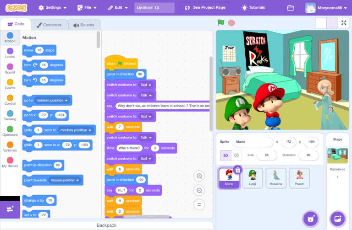Switch to the Sounds tab
This screenshot has height=230, width=352.
(x=84, y=25)
